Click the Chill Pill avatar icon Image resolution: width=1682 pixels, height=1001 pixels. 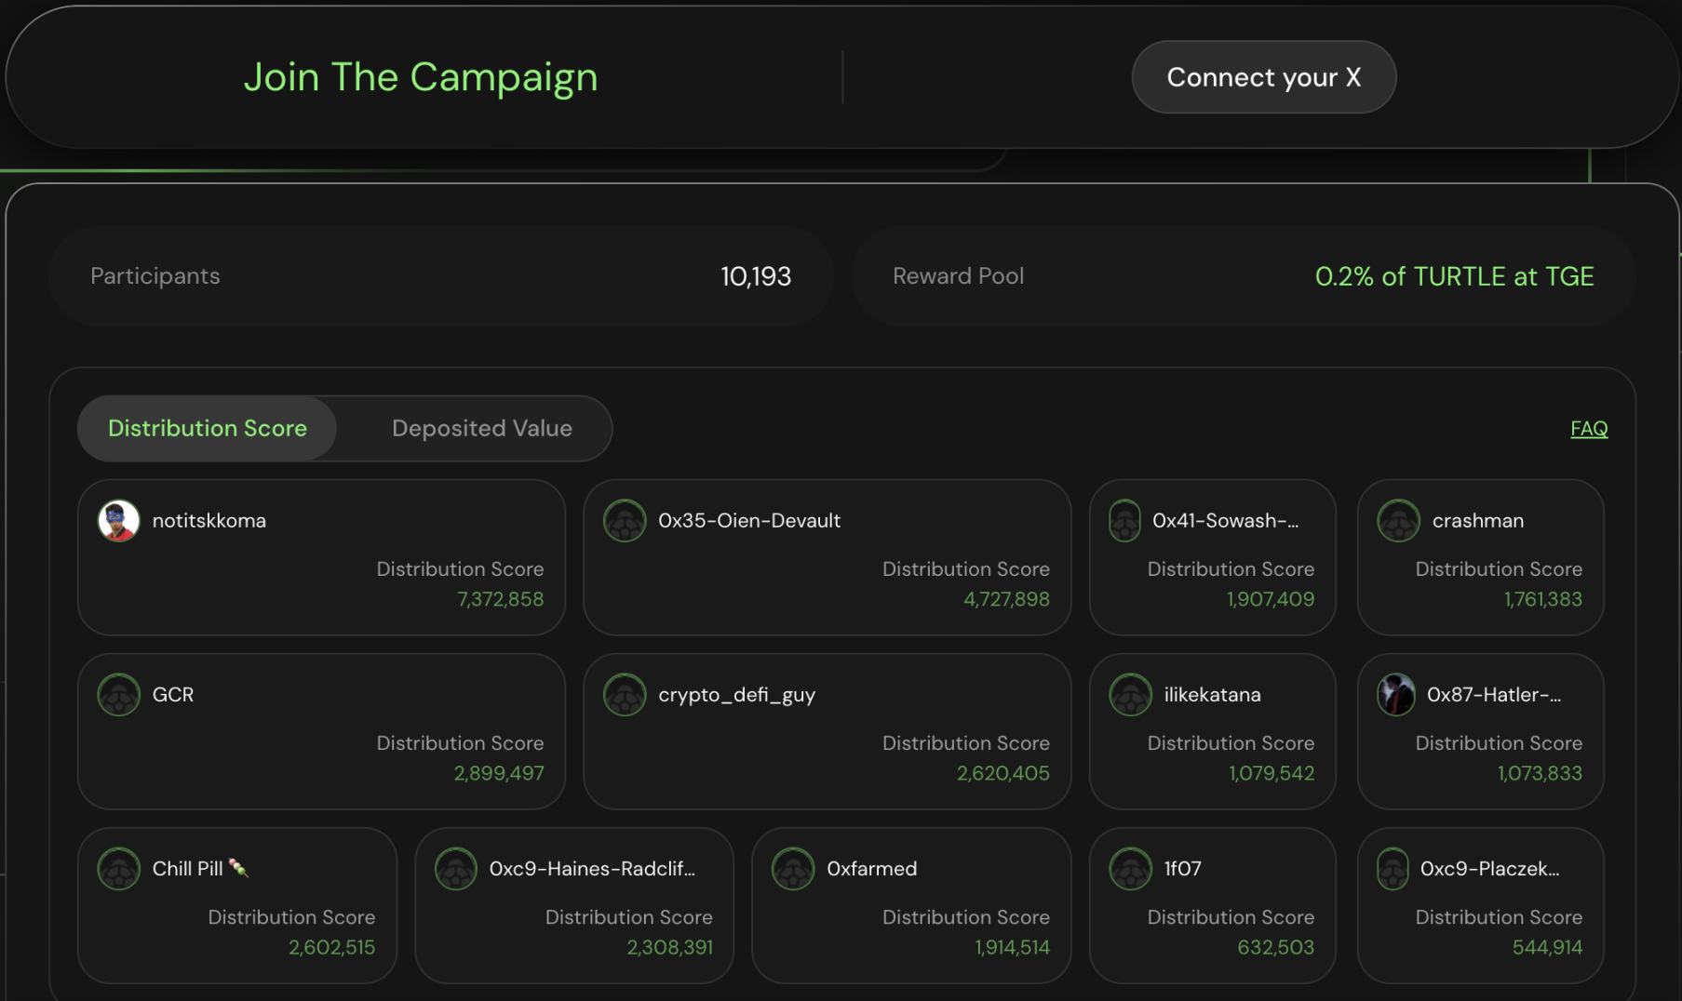pyautogui.click(x=119, y=868)
